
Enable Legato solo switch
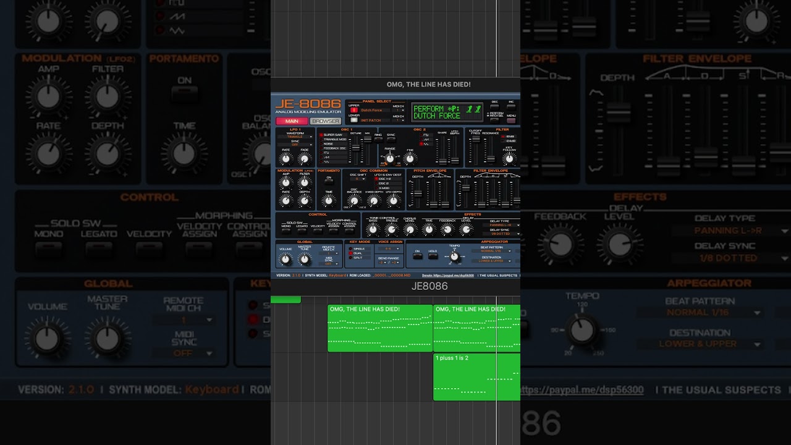tap(302, 231)
